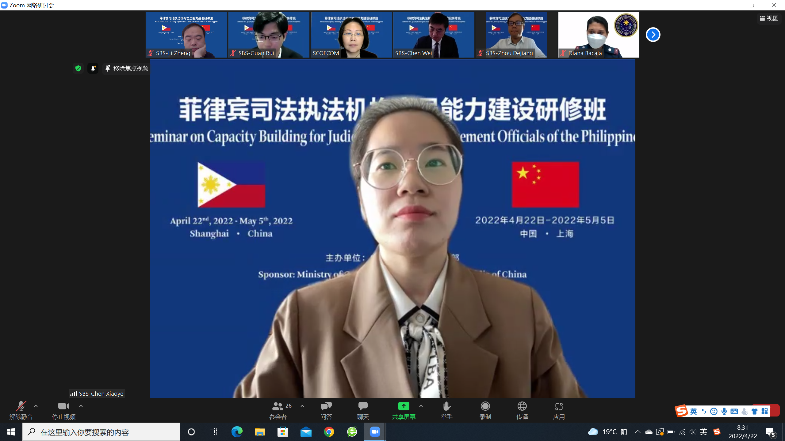
Task: Open the 问答 Q&A panel
Action: pos(326,410)
